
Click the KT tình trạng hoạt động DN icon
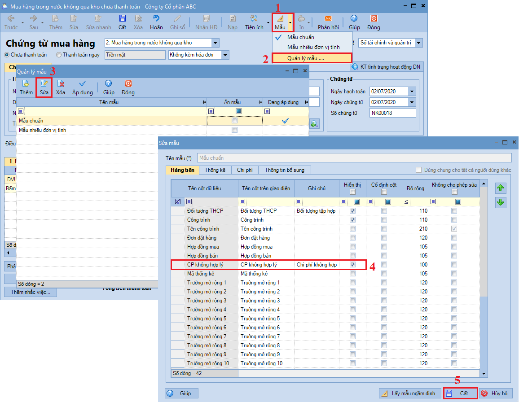355,67
